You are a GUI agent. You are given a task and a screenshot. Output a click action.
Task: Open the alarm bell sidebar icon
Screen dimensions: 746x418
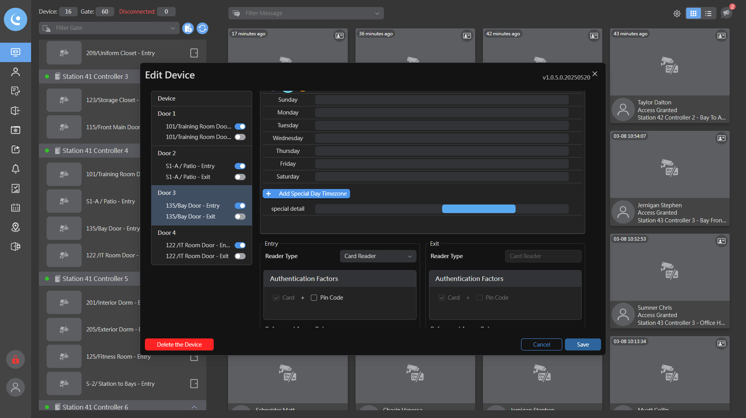coord(15,169)
